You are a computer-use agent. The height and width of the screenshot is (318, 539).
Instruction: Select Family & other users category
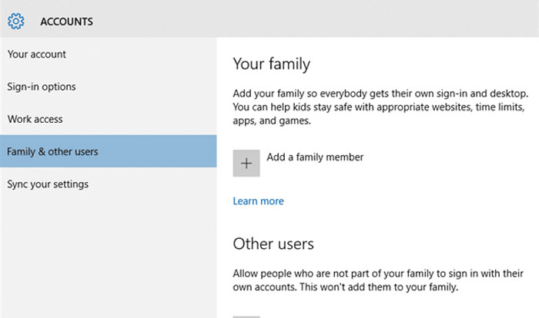(x=52, y=151)
